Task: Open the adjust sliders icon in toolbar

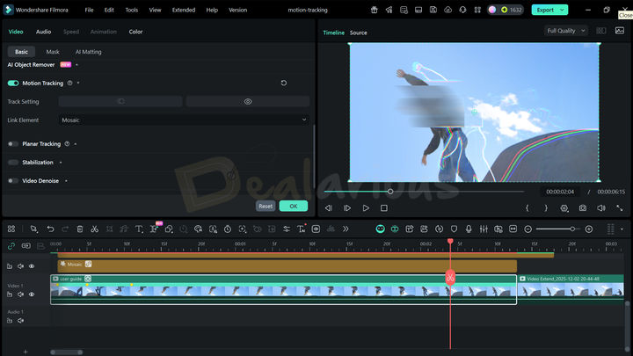Action: (287, 229)
